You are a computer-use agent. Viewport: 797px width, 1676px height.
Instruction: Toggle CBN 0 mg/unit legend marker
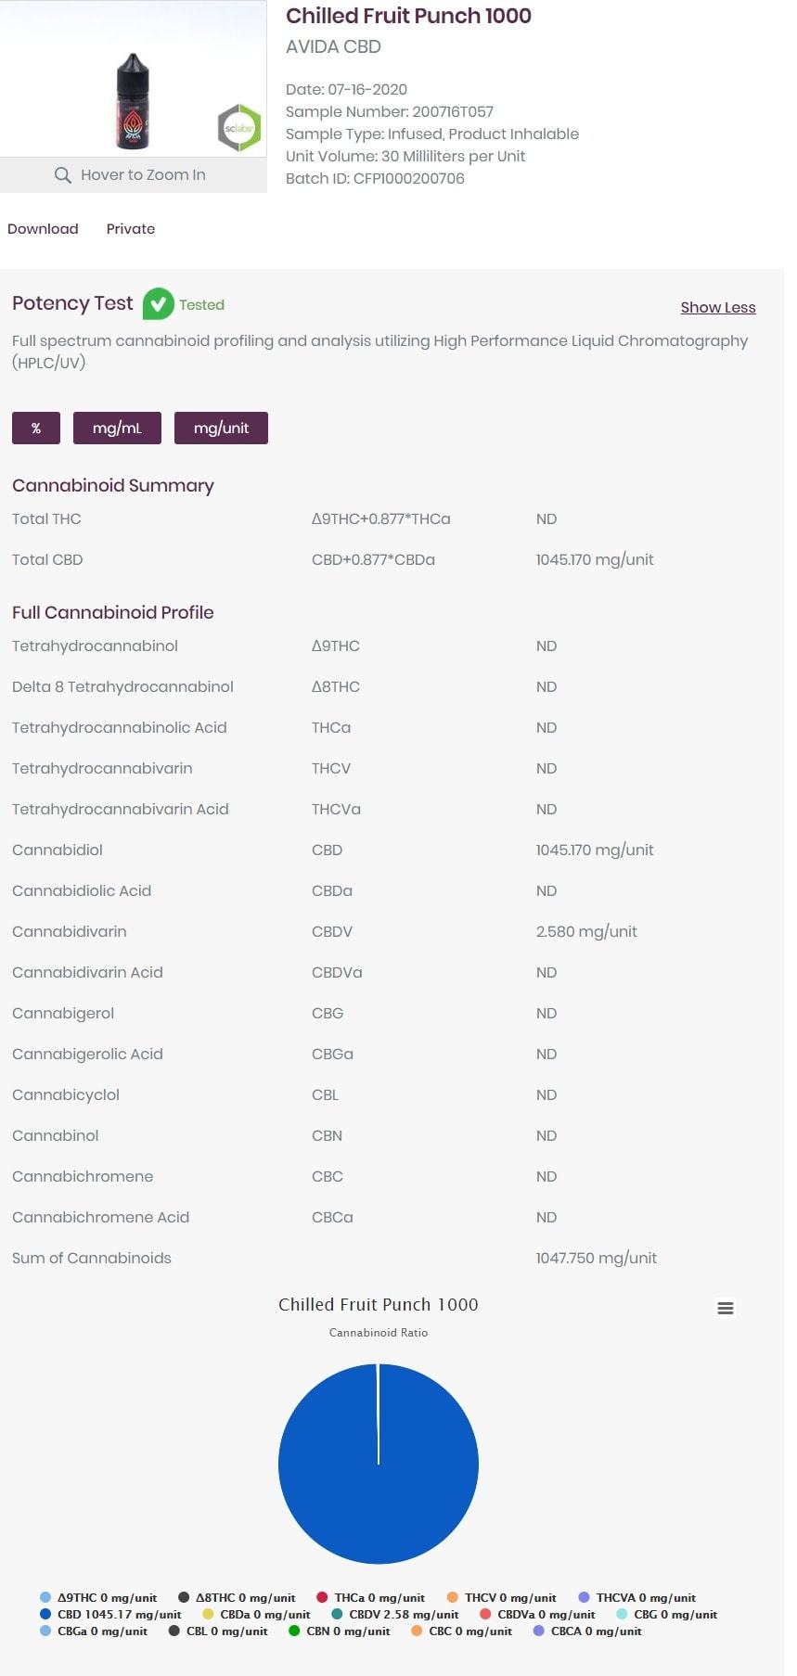294,1631
